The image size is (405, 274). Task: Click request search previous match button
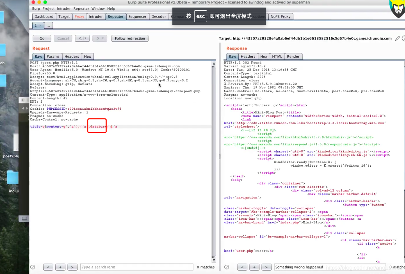(x=48, y=267)
